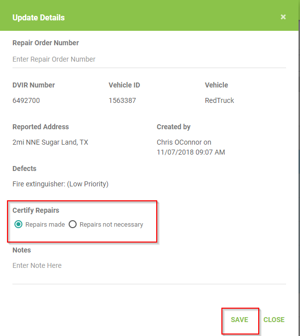Screen dimensions: 300x336
Task: Click the DVIR number value 6492700
Action: point(26,100)
